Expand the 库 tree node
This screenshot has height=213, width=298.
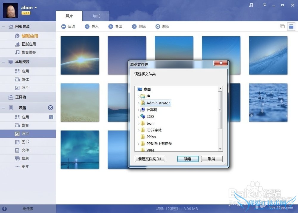pyautogui.click(x=138, y=96)
